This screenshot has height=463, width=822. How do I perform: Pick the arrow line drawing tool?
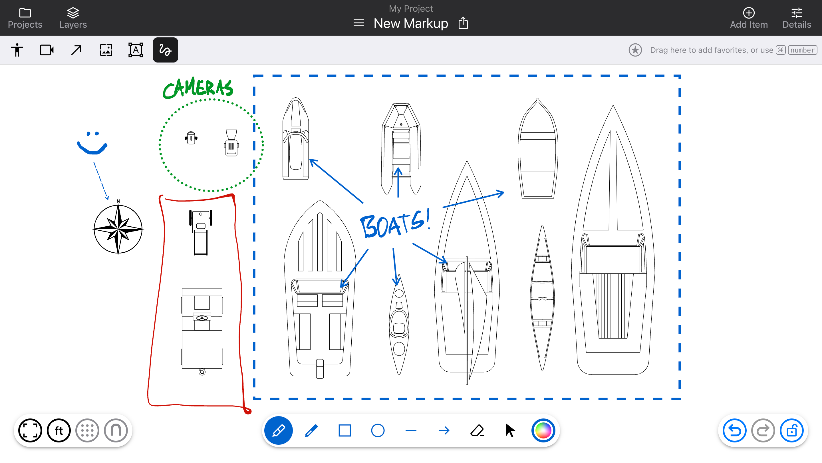[444, 430]
